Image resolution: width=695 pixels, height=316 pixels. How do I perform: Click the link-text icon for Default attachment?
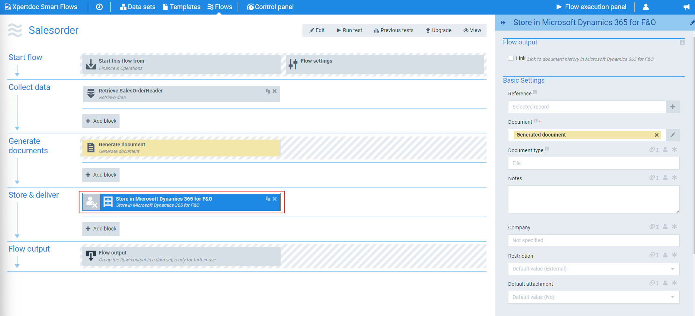[x=654, y=283]
